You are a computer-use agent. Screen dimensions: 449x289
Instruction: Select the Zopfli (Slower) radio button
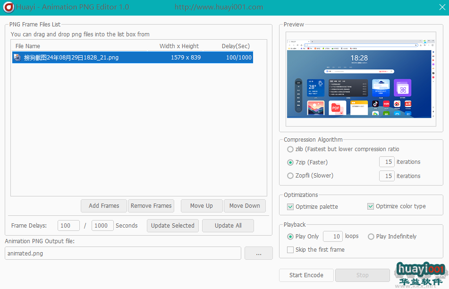click(x=290, y=176)
